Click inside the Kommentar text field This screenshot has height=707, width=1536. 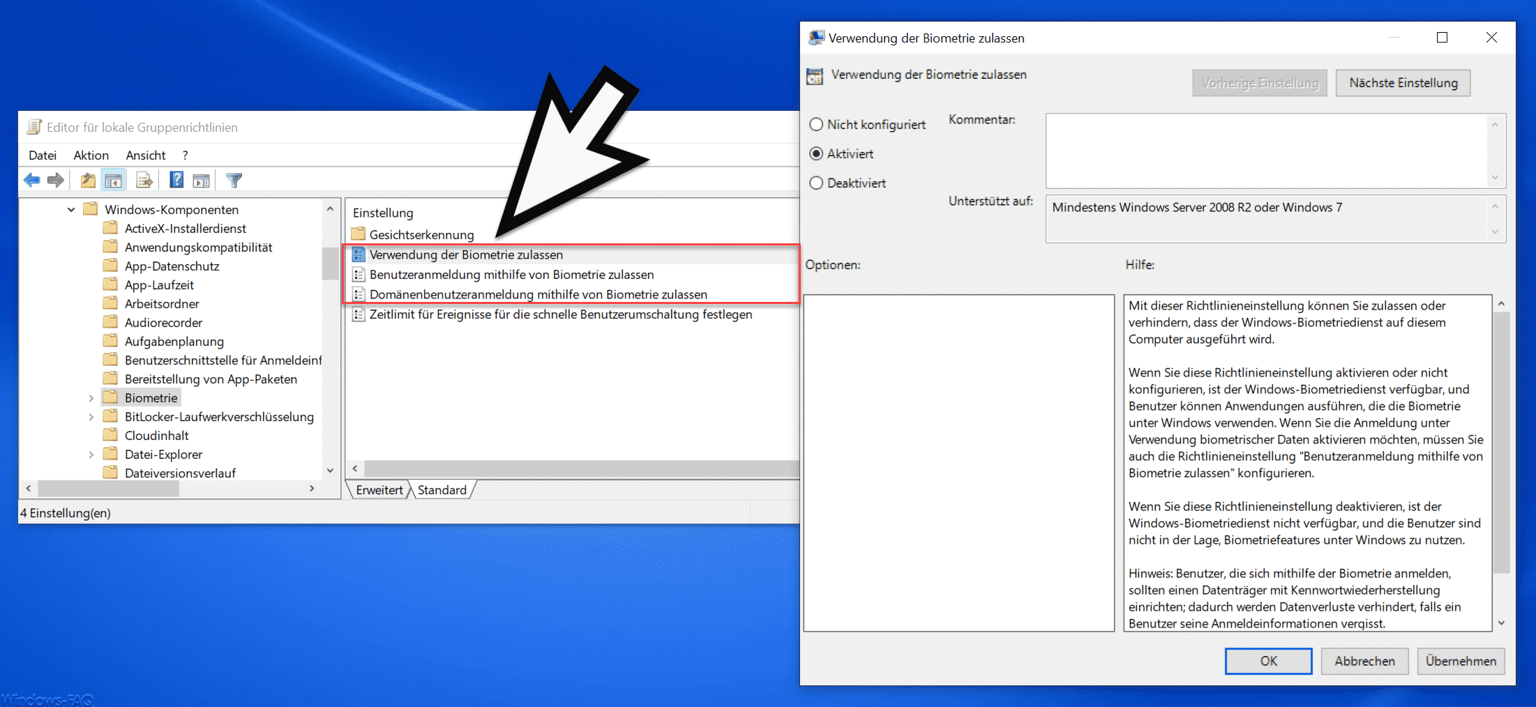tap(1267, 151)
